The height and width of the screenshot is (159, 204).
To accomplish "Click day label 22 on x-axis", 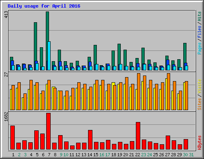I will pos(137,155).
